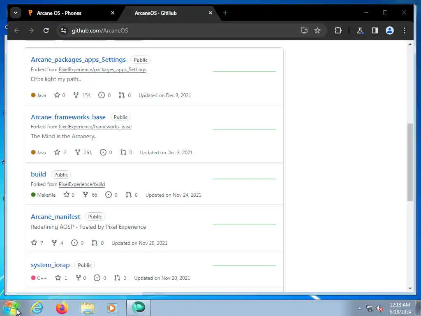Viewport: 421px width, 316px height.
Task: Open PixelExperience/build fork source link
Action: click(82, 184)
